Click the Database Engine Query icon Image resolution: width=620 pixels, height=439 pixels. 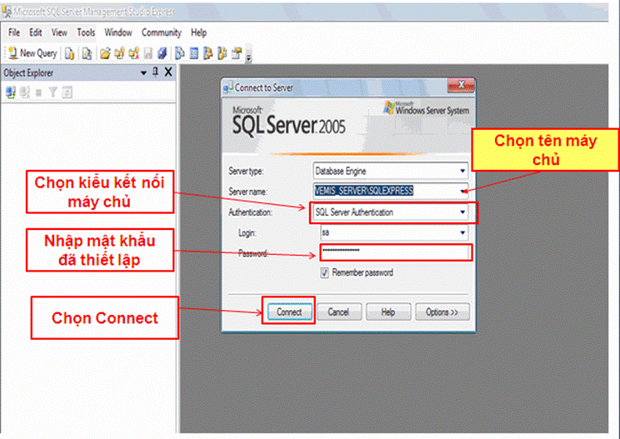point(70,53)
